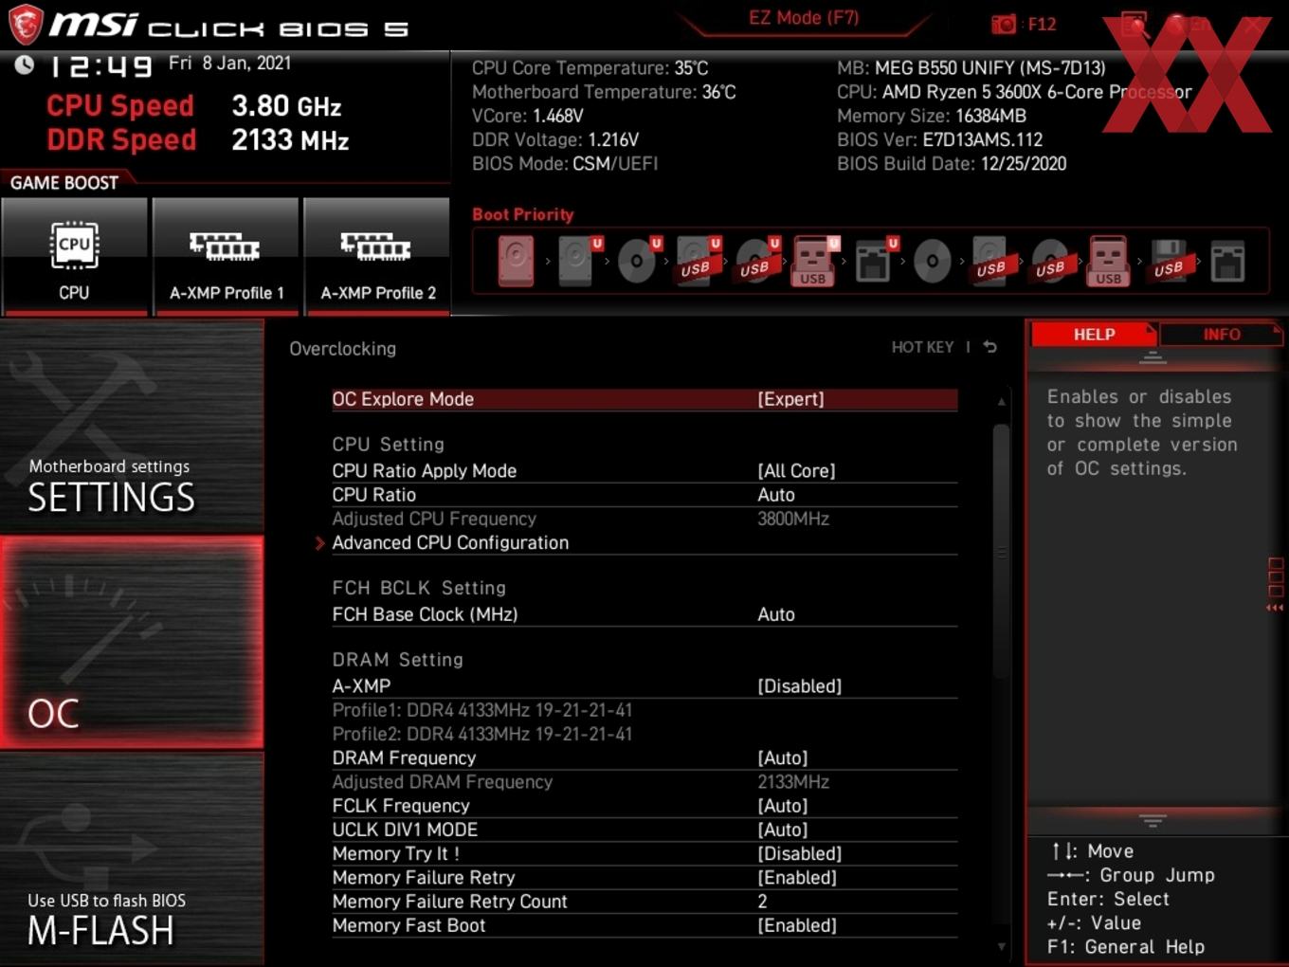The height and width of the screenshot is (967, 1289).
Task: Click the 12:49 clock display
Action: pyautogui.click(x=100, y=66)
